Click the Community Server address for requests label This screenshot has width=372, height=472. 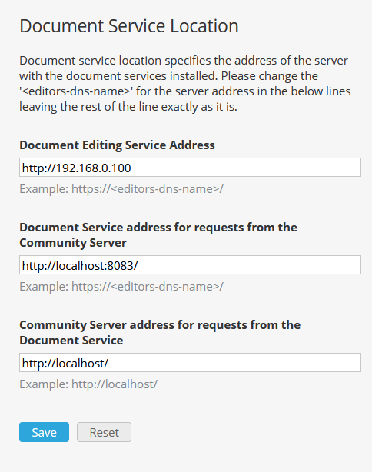click(160, 333)
